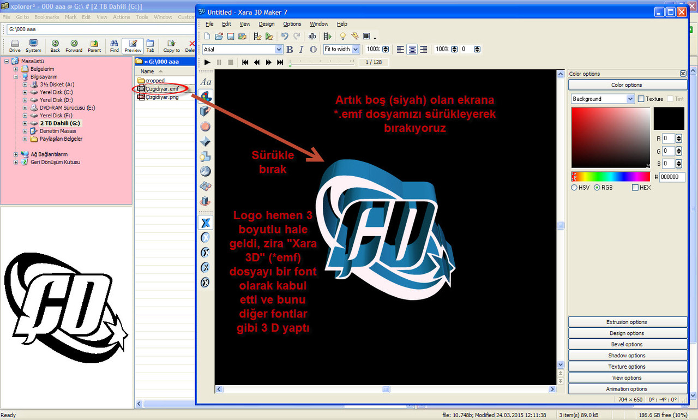Select the shadow light bulb tool
The height and width of the screenshot is (420, 698).
[x=206, y=157]
